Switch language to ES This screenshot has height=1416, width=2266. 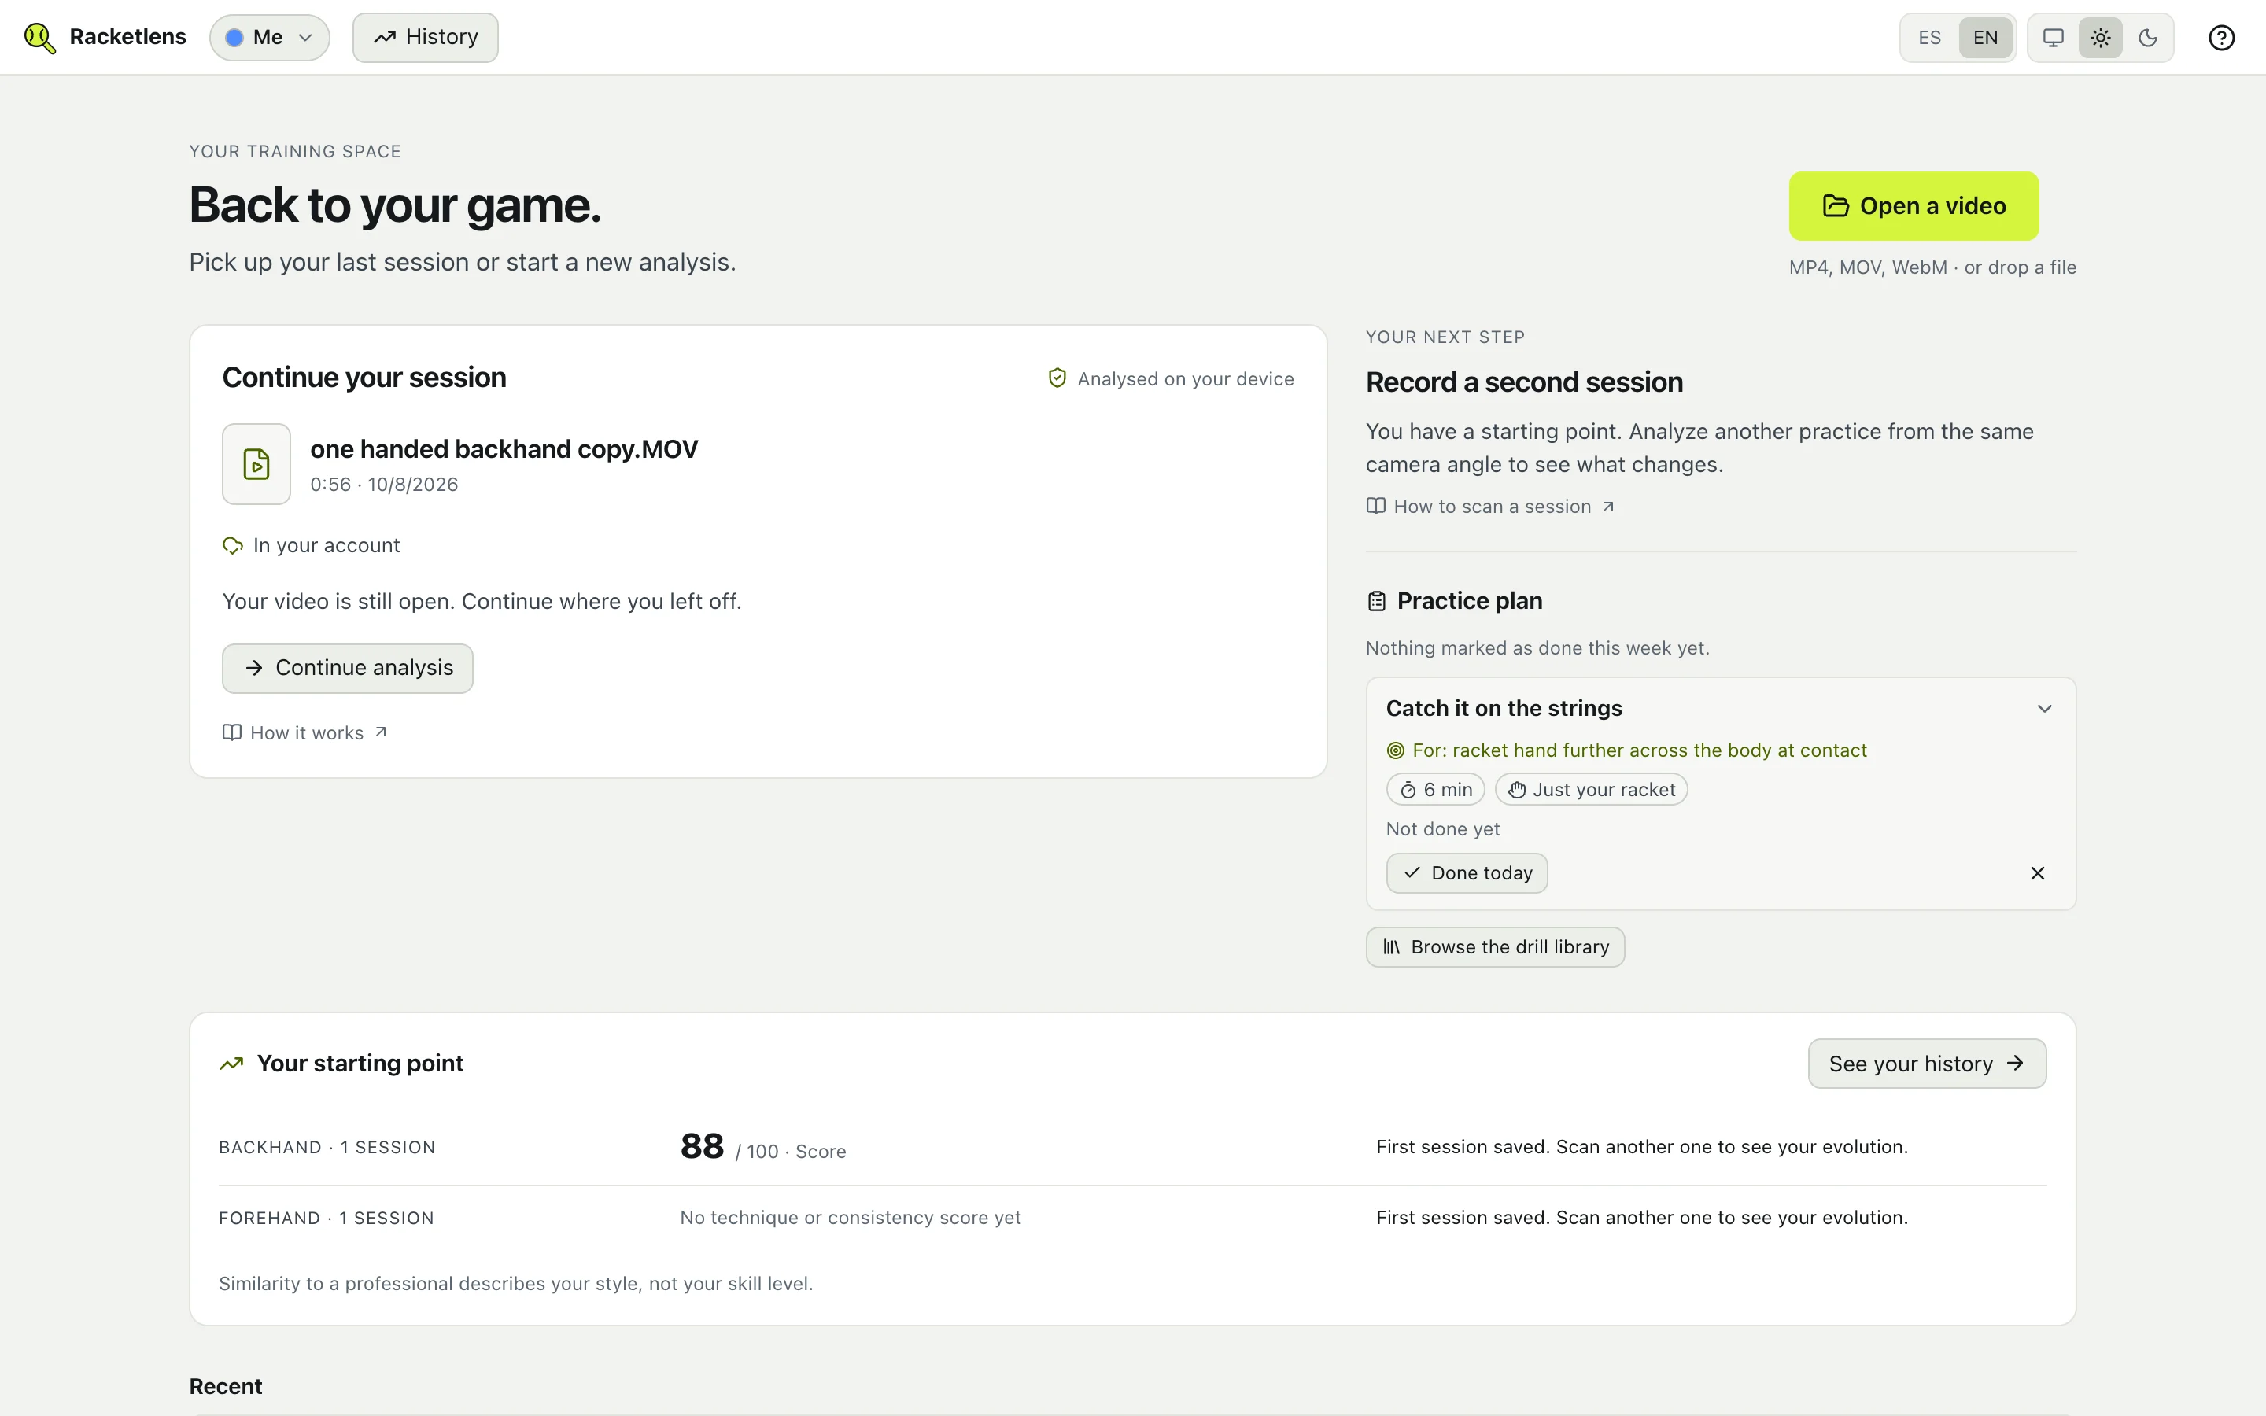pos(1929,38)
